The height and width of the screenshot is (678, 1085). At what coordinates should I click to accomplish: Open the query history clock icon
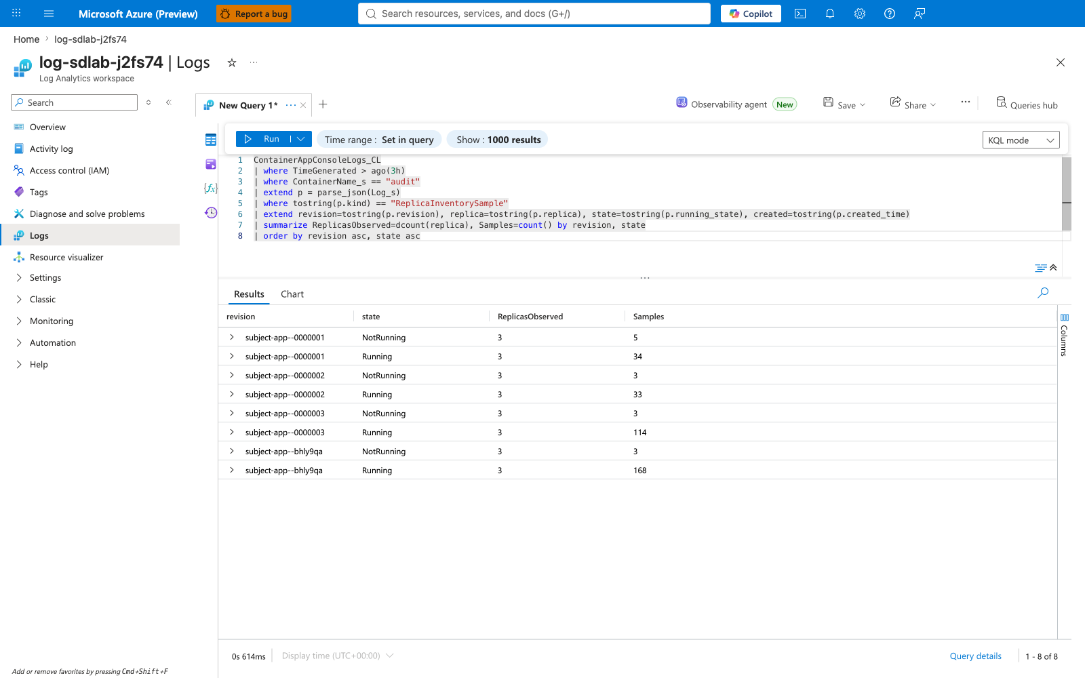click(x=211, y=212)
